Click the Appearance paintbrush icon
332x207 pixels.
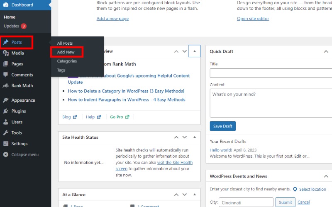[x=6, y=100]
